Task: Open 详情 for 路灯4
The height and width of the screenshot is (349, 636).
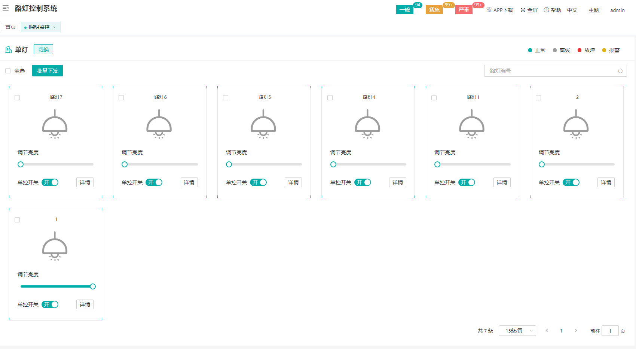Action: (398, 182)
